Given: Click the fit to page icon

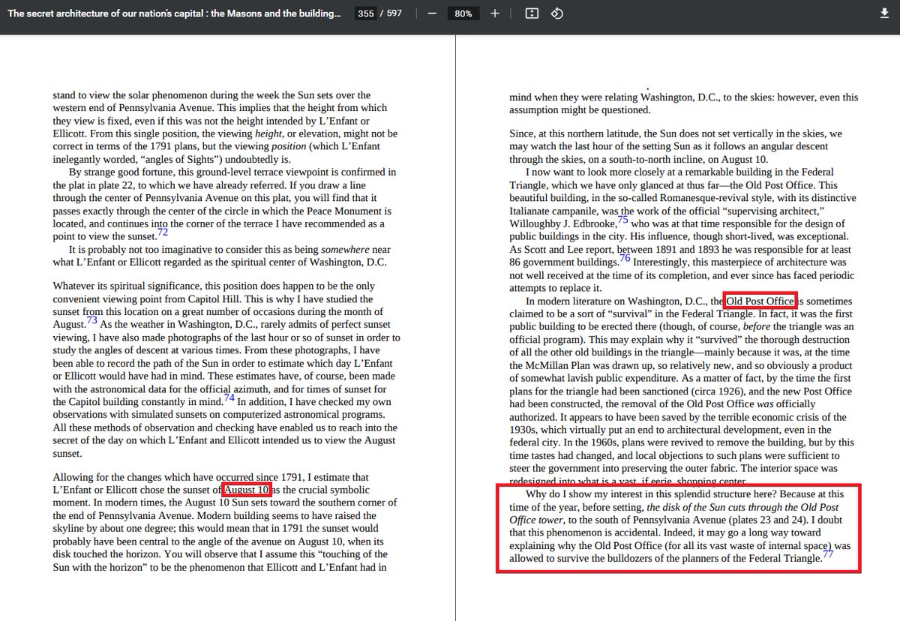Looking at the screenshot, I should point(532,13).
